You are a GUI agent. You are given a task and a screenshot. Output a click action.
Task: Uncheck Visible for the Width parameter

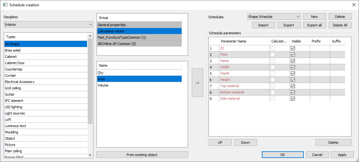(x=293, y=67)
